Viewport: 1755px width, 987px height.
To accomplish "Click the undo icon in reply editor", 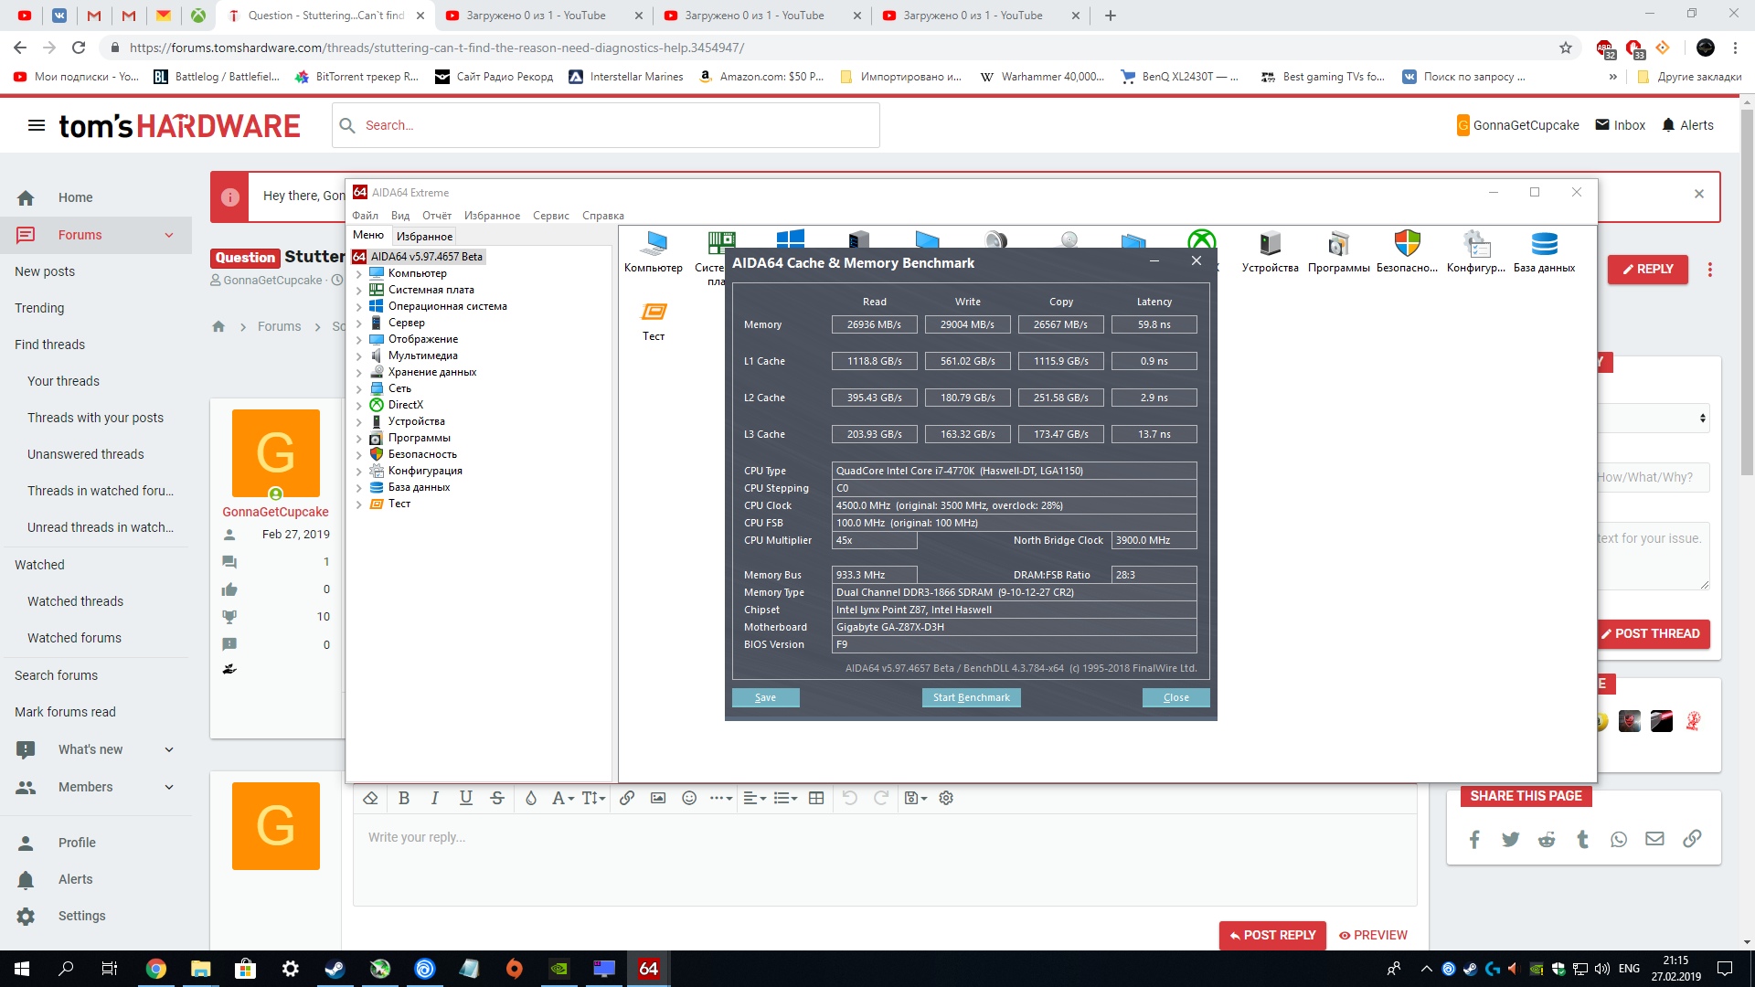I will 850,798.
